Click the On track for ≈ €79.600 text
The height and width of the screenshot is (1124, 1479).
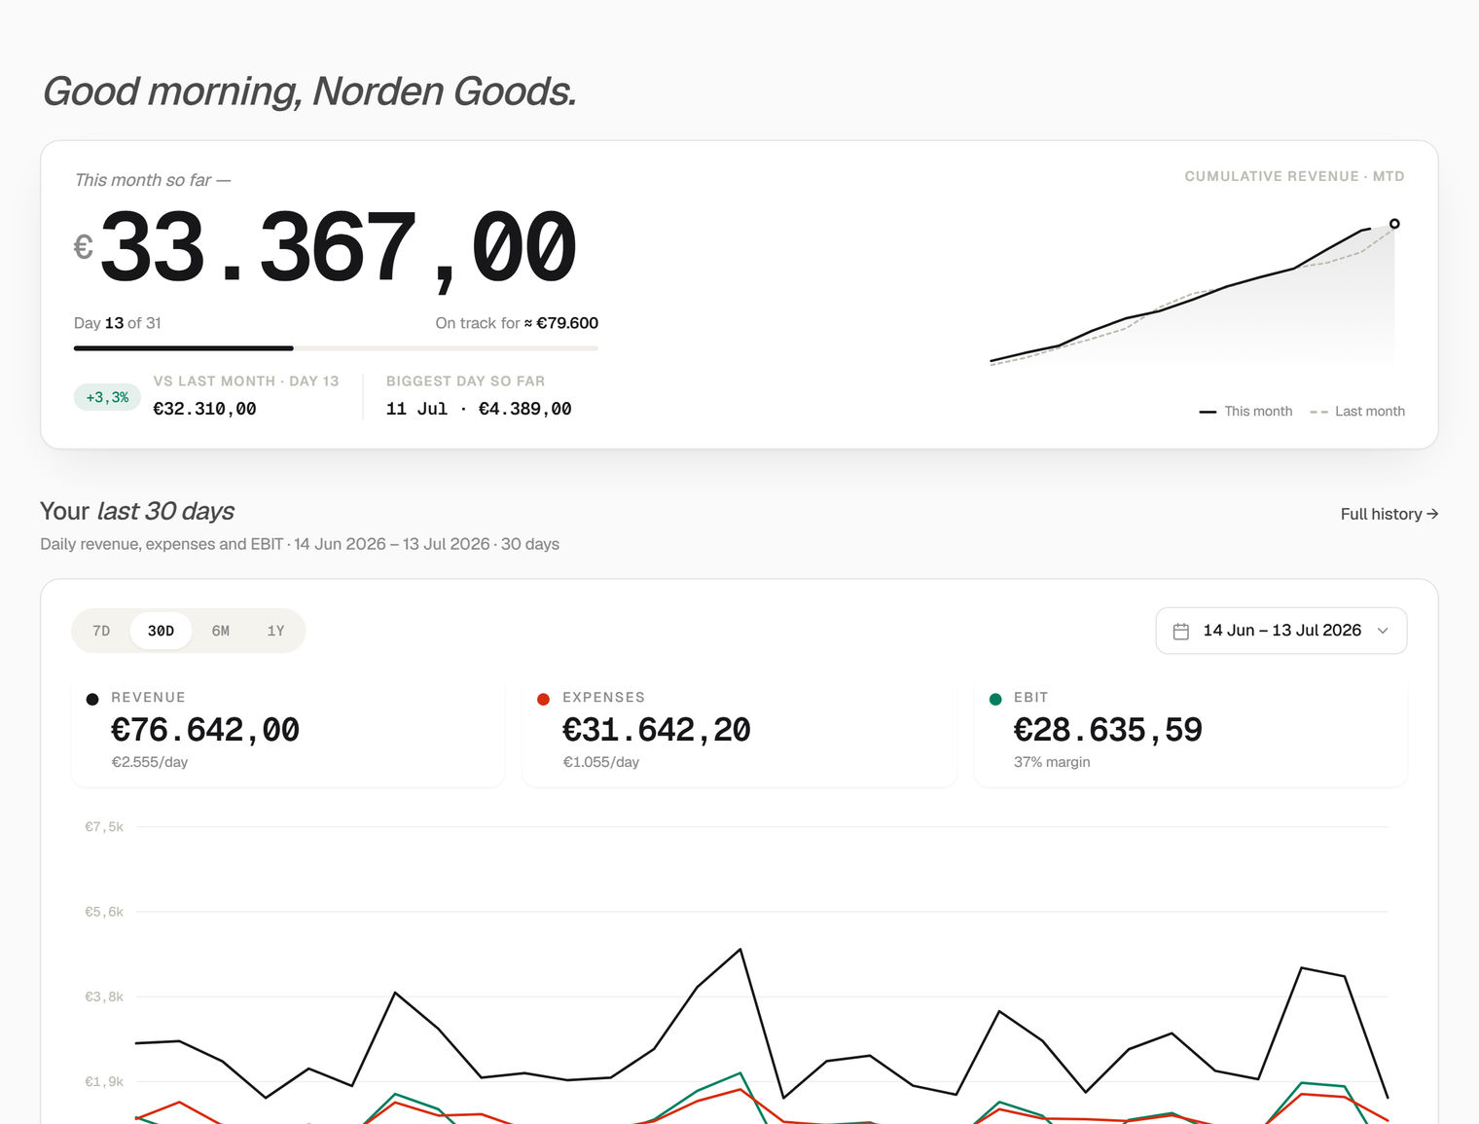pyautogui.click(x=517, y=323)
